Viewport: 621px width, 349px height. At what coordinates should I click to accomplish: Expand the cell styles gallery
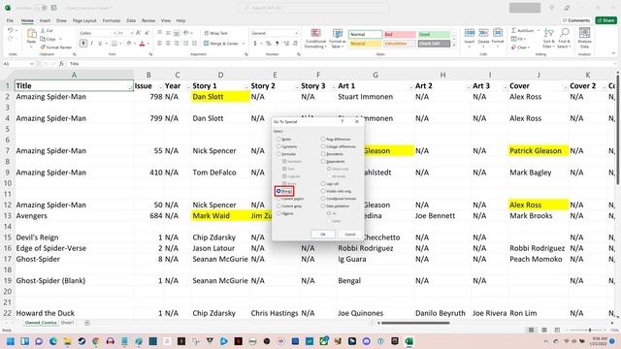454,46
